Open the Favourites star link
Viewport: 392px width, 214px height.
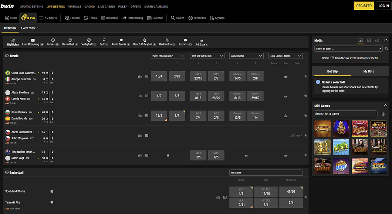(197, 18)
